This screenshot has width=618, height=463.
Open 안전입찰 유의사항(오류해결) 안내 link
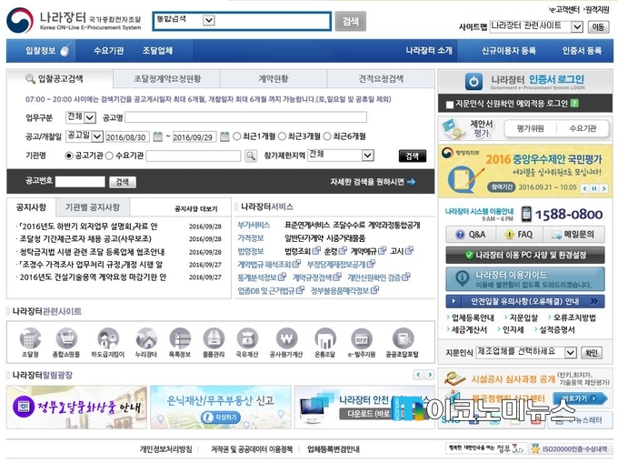pyautogui.click(x=525, y=301)
